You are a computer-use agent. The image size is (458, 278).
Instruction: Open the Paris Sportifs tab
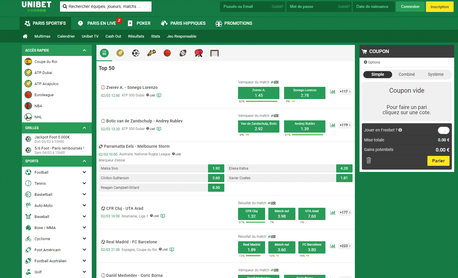(x=45, y=23)
